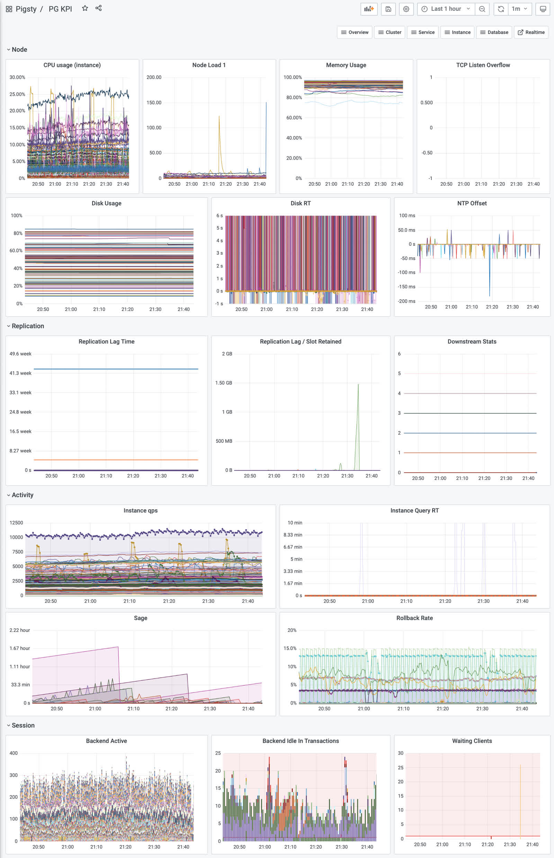Open the Downstream Stats panel title menu
The image size is (554, 858).
click(472, 342)
